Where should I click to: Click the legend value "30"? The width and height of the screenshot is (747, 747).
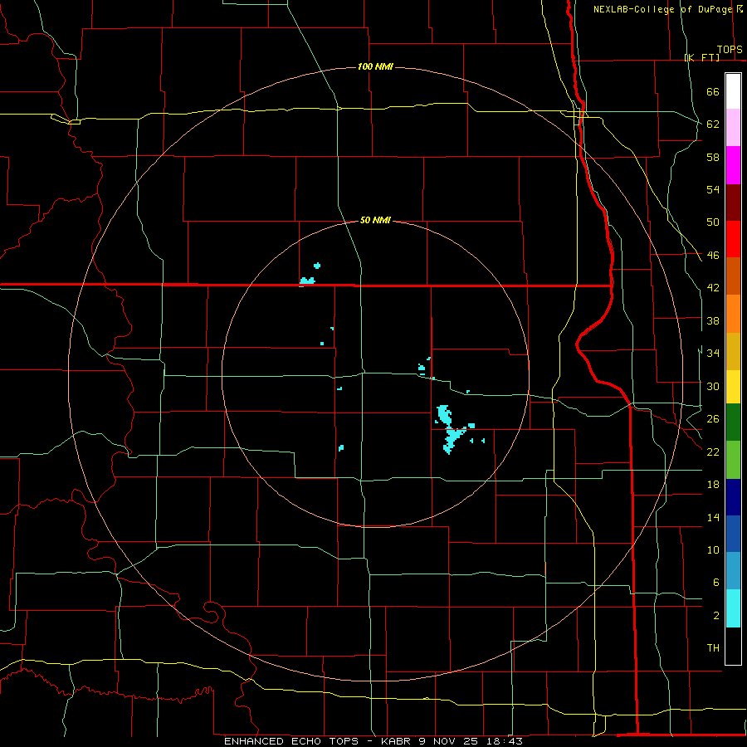click(x=713, y=386)
